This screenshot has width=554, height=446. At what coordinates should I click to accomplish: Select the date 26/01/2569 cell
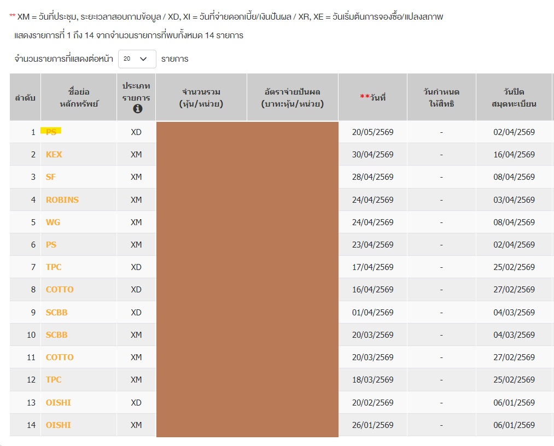[x=373, y=425]
